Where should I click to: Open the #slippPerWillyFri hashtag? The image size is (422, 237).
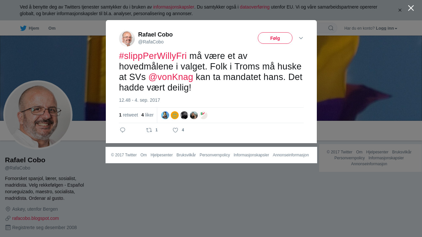[153, 56]
